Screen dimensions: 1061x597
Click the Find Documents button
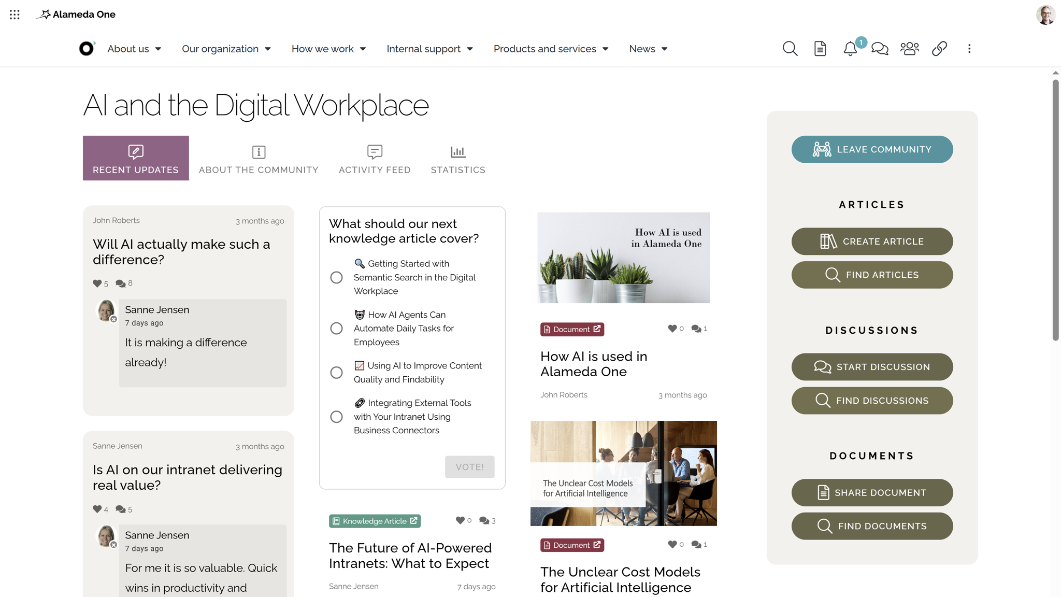point(872,526)
